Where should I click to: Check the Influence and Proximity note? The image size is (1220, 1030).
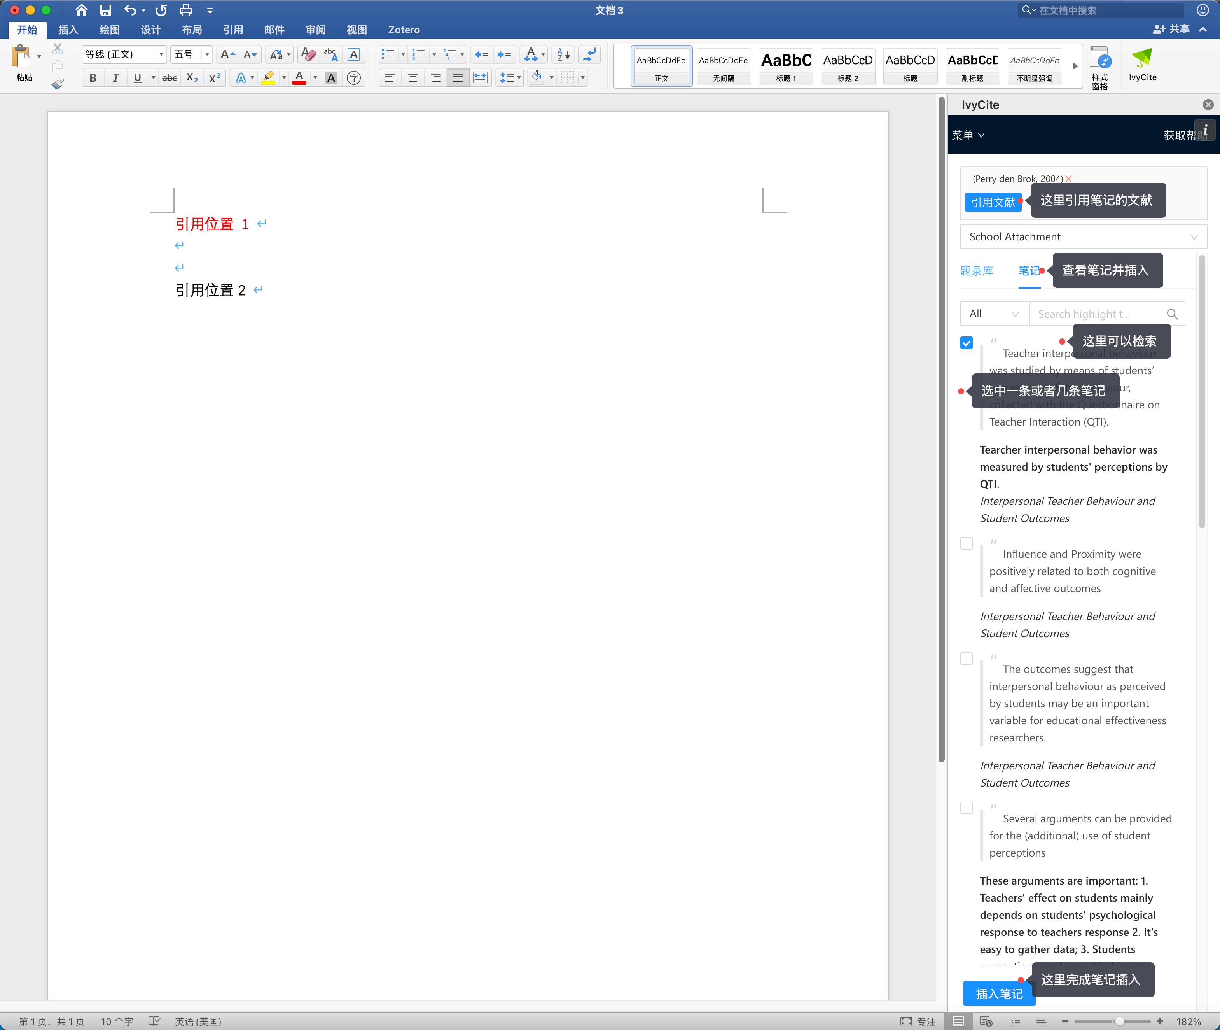966,544
